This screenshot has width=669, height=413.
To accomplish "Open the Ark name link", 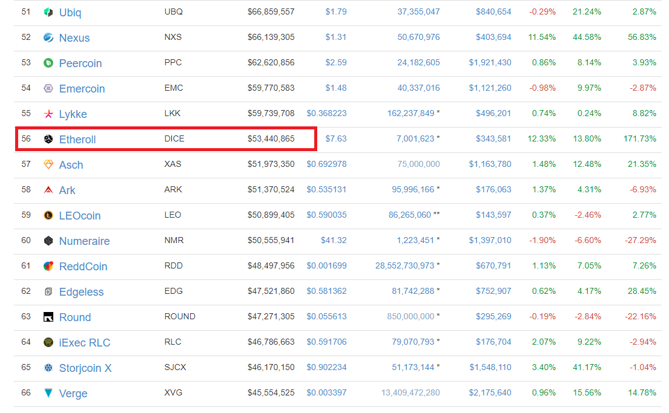I will [x=67, y=190].
